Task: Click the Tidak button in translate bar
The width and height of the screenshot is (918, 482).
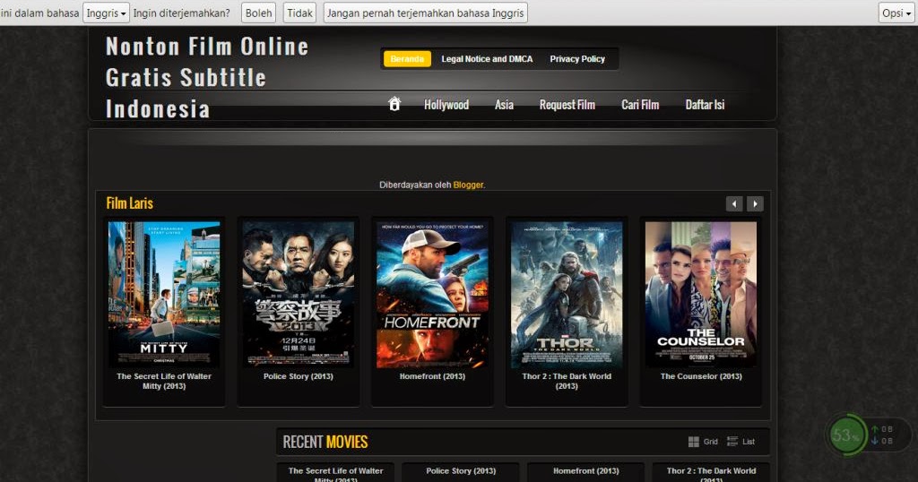Action: point(299,13)
